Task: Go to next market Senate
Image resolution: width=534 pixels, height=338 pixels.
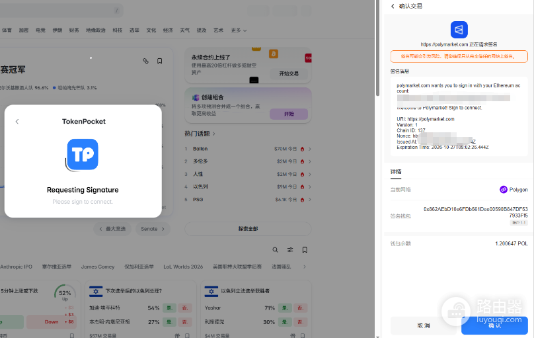Action: pyautogui.click(x=153, y=229)
